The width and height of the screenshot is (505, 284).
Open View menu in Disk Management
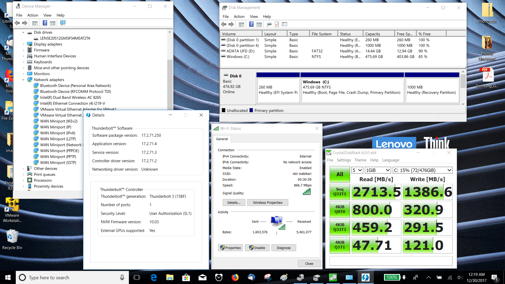(x=254, y=17)
